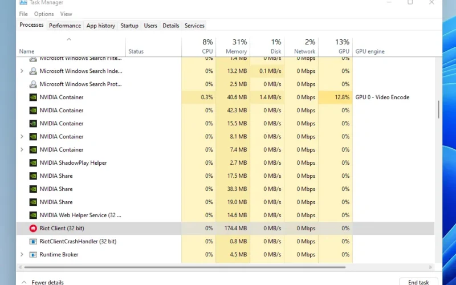
Task: Switch to the Startup tab
Action: tap(129, 26)
